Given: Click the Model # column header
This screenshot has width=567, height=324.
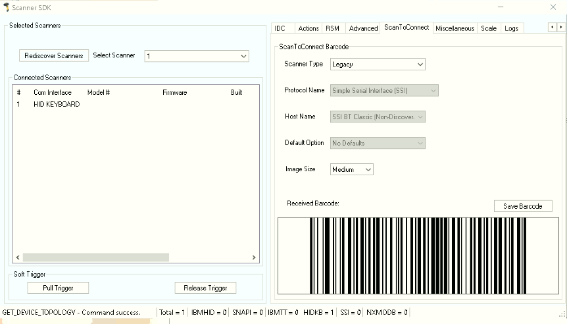Looking at the screenshot, I should coord(99,93).
